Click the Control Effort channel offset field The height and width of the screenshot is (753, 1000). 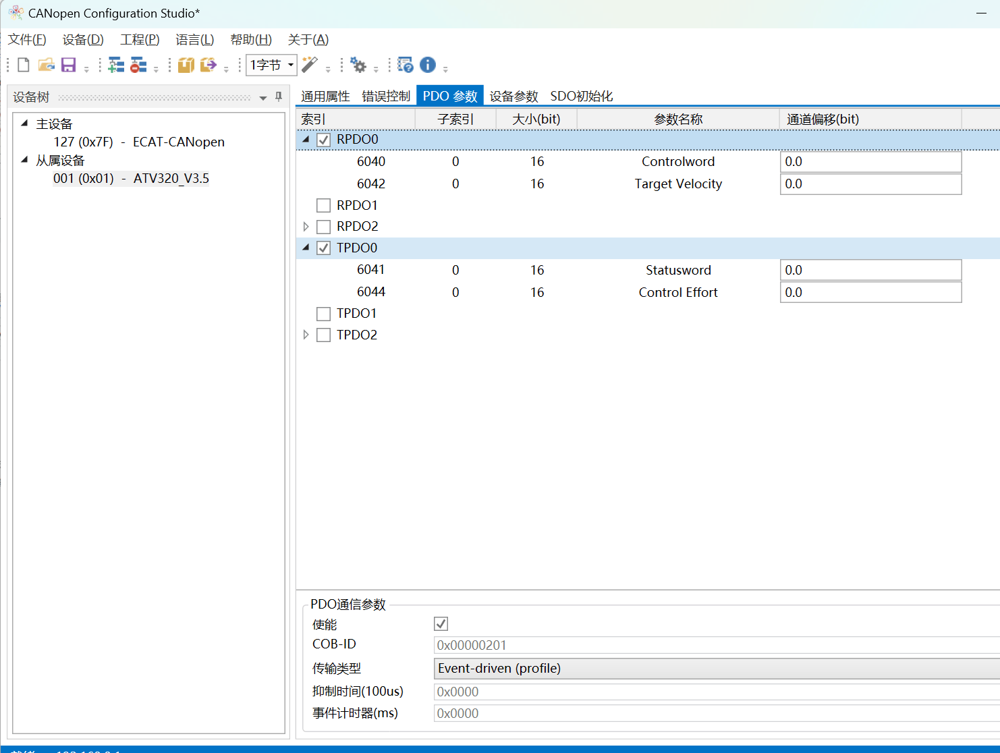pyautogui.click(x=870, y=293)
